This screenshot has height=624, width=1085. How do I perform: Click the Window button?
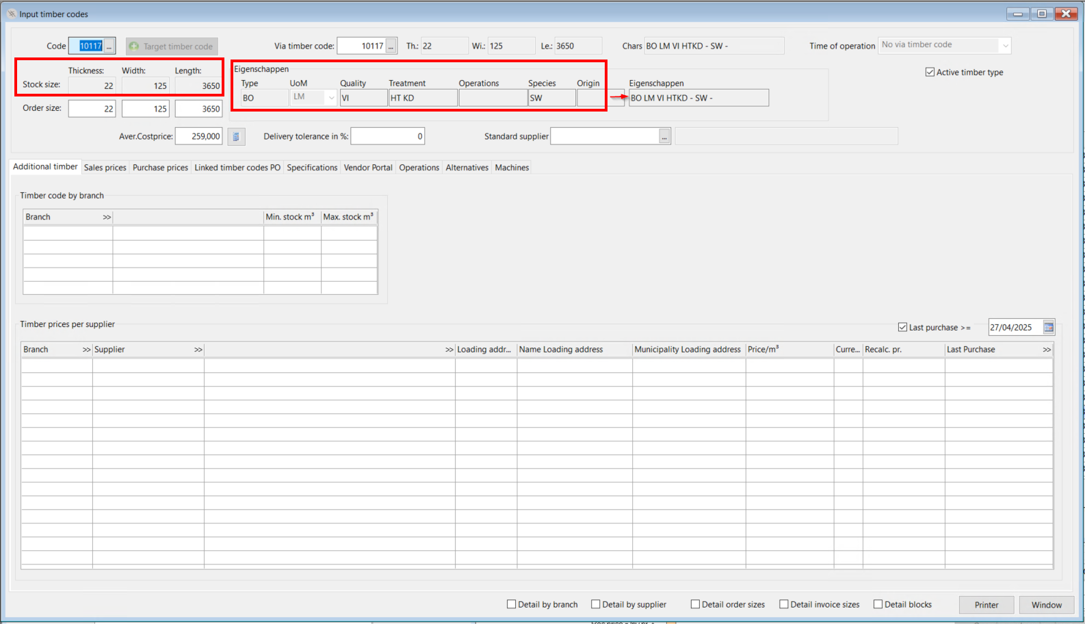pos(1047,605)
